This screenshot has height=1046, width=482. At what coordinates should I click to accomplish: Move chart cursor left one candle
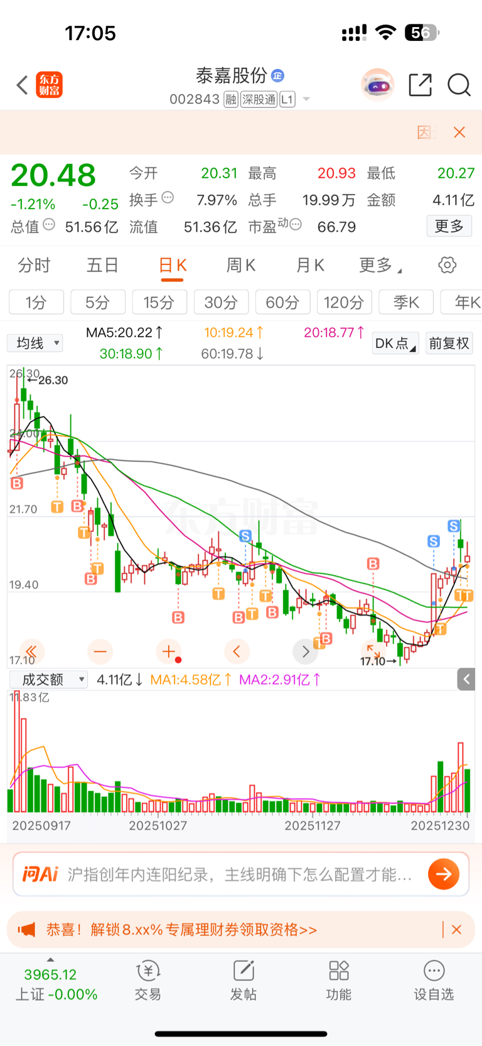(x=237, y=651)
